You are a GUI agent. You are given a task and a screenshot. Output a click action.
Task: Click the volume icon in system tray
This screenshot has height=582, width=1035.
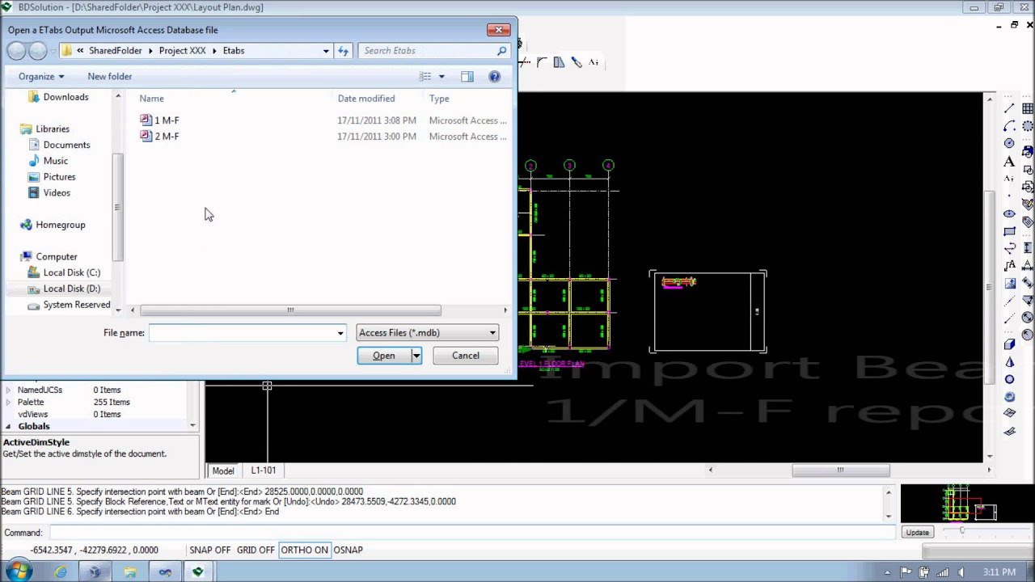click(960, 572)
